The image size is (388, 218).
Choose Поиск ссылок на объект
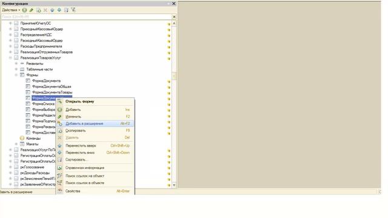click(95, 176)
